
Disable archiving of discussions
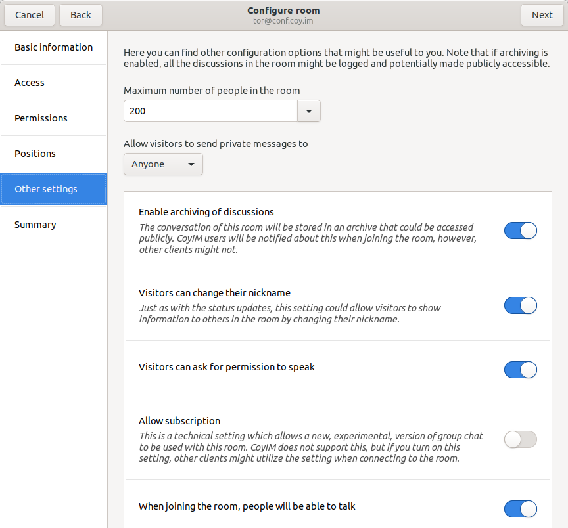(x=520, y=231)
